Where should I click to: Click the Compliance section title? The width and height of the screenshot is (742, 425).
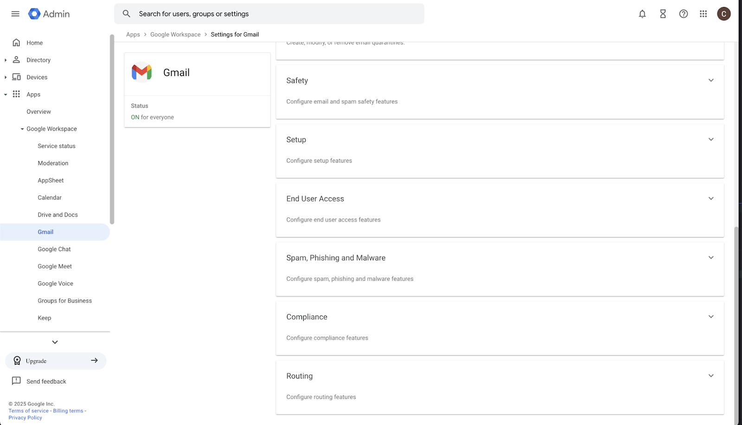(307, 317)
